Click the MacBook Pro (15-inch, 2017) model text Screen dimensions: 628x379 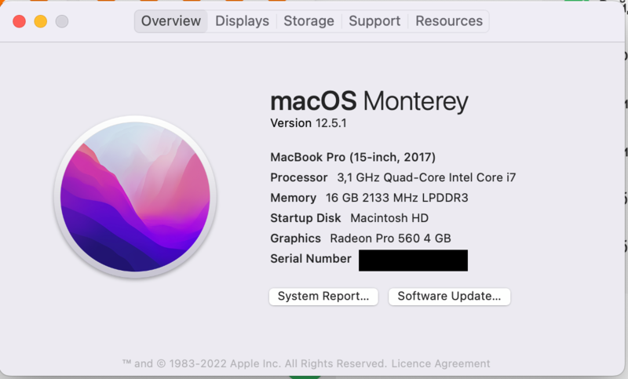click(x=352, y=157)
